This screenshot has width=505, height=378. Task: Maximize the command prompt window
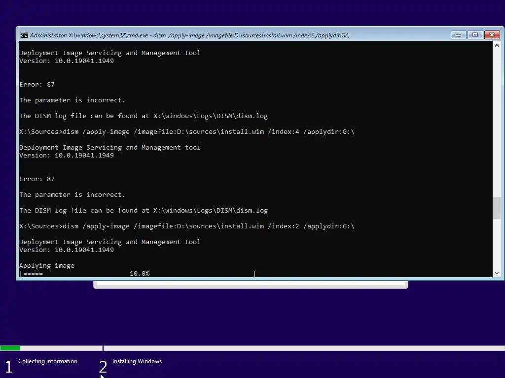[475, 35]
